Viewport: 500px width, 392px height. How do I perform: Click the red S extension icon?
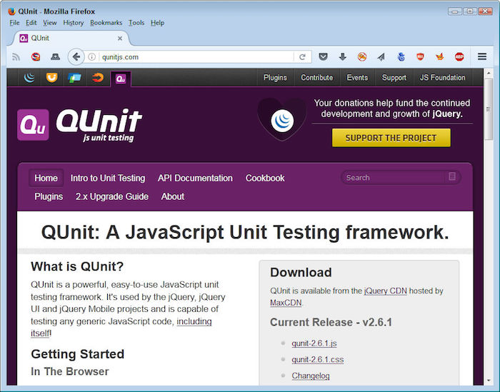click(36, 57)
